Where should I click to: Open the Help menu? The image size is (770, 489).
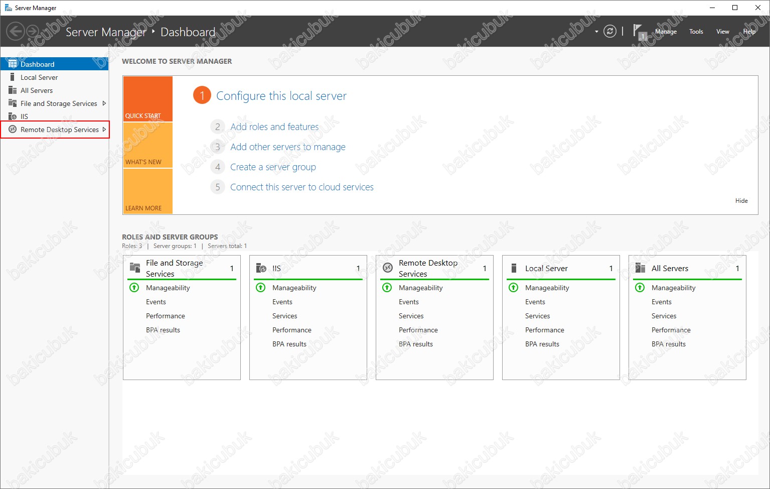[x=749, y=32]
